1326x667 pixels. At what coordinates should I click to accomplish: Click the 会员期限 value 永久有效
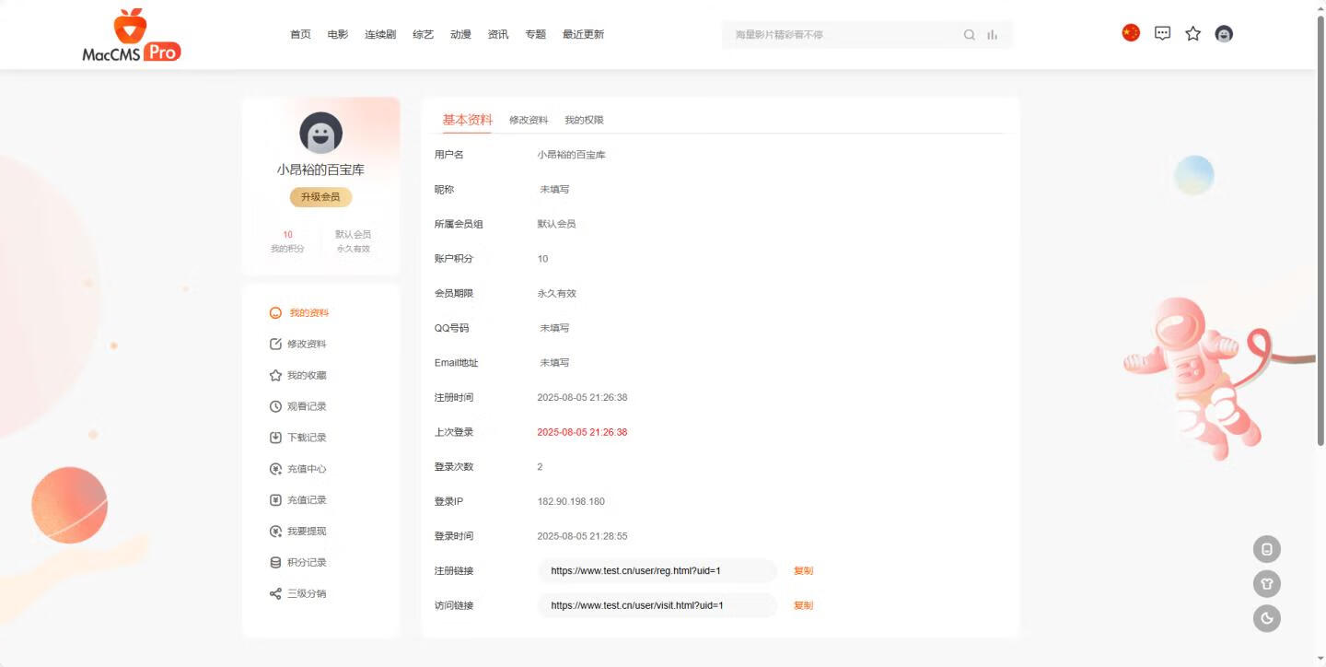click(x=556, y=294)
